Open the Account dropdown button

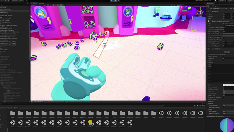pyautogui.click(x=221, y=1)
